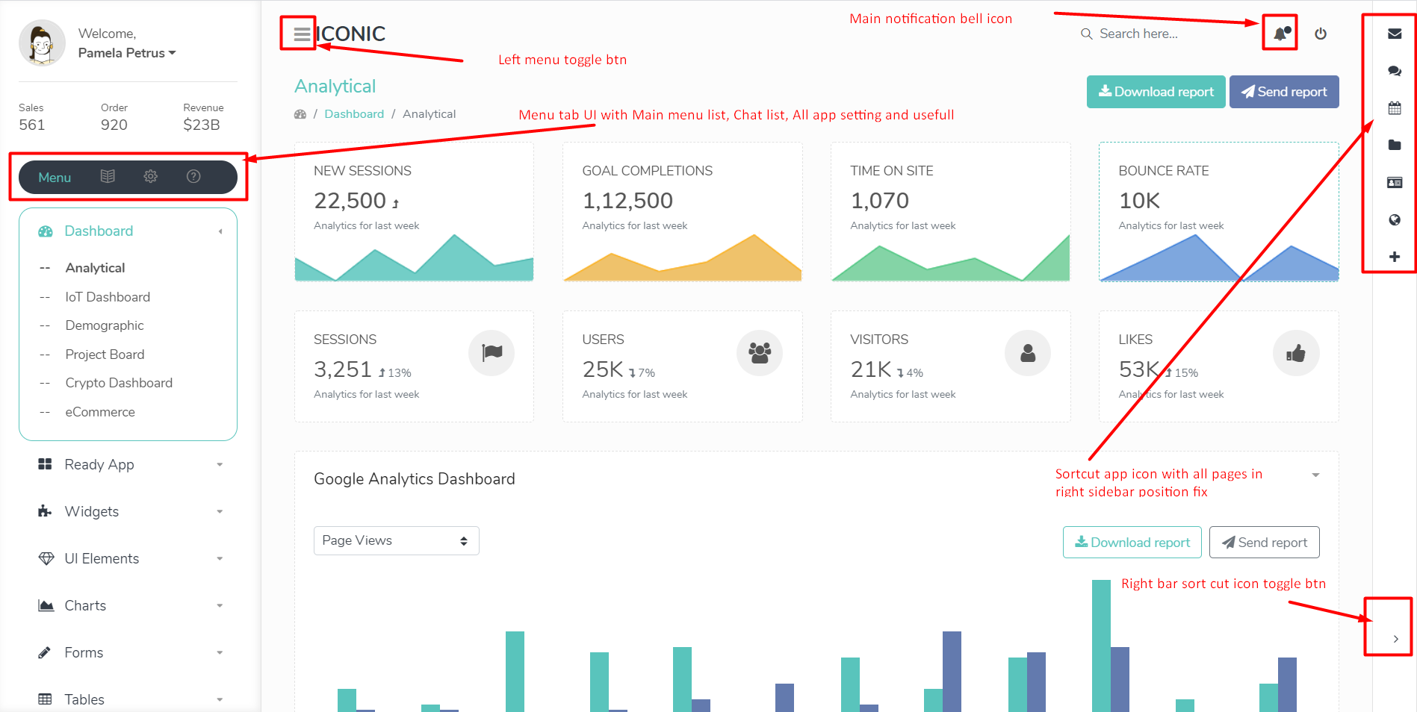The height and width of the screenshot is (712, 1417).
Task: Open the Page Views dropdown
Action: [x=396, y=540]
